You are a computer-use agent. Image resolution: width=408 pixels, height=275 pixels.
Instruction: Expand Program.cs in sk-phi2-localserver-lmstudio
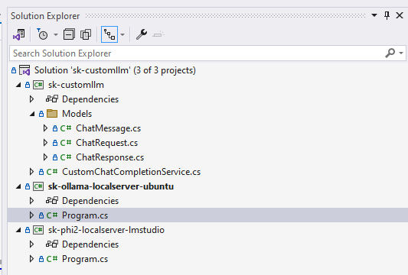click(31, 259)
